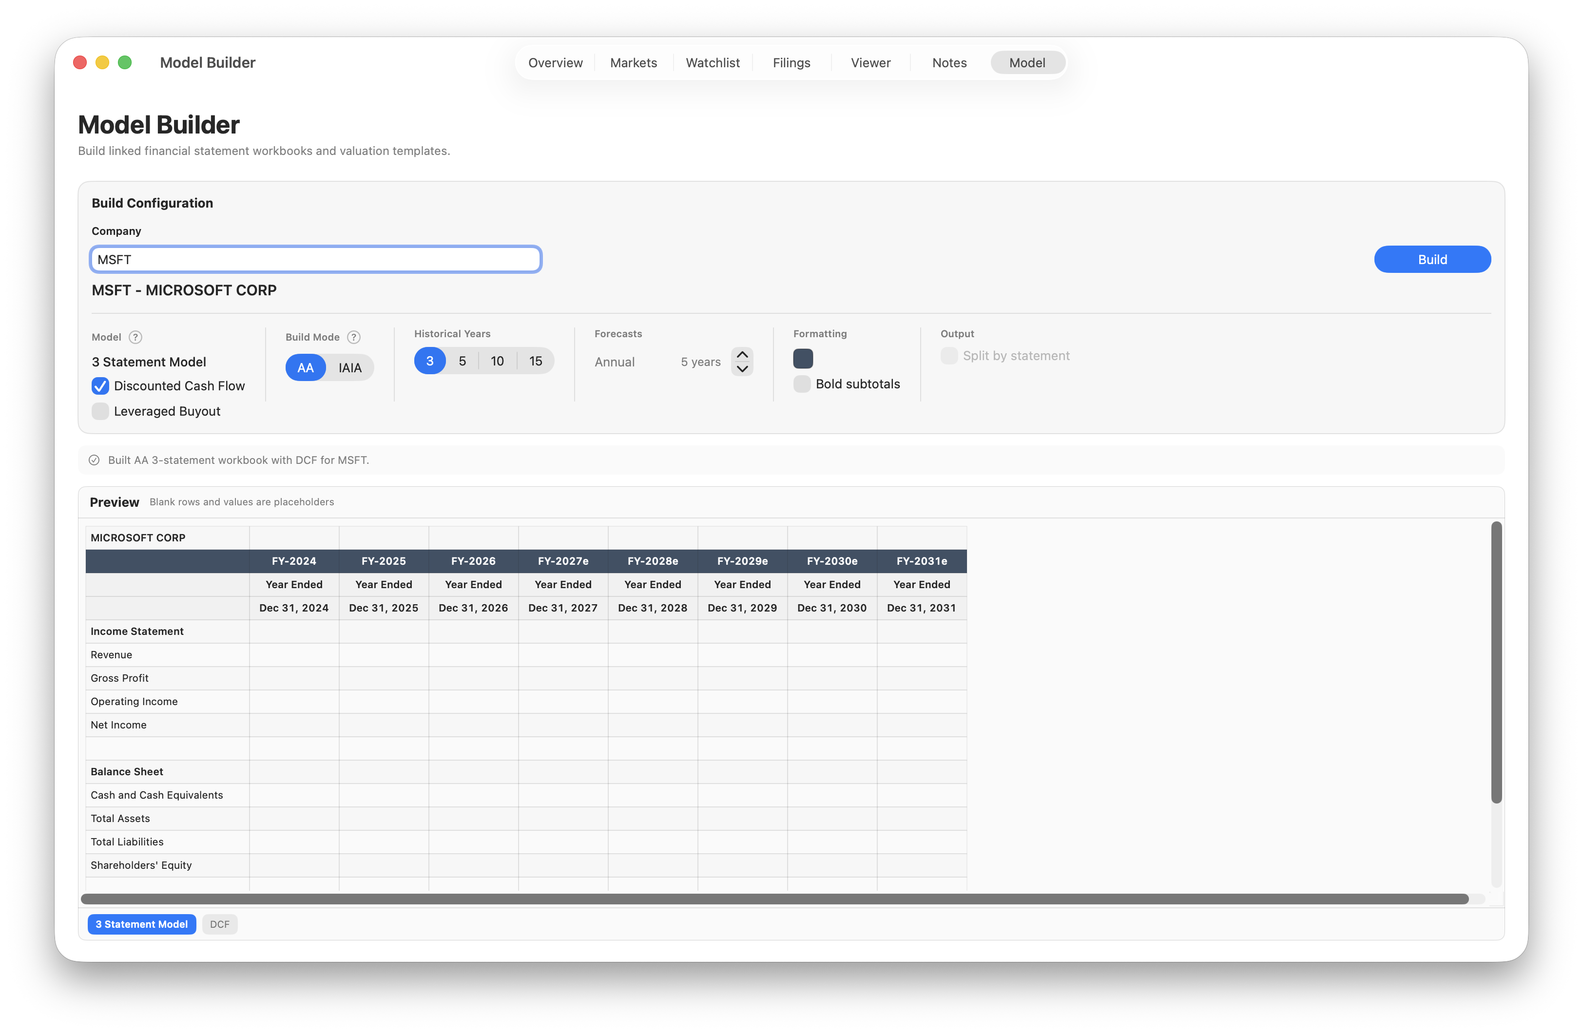Go to the Watchlist tab
This screenshot has width=1583, height=1034.
coord(713,62)
